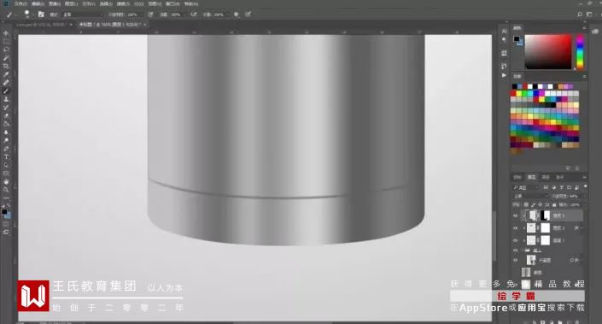Click the hue slider in Color panel
The width and height of the screenshot is (602, 324).
click(x=580, y=52)
